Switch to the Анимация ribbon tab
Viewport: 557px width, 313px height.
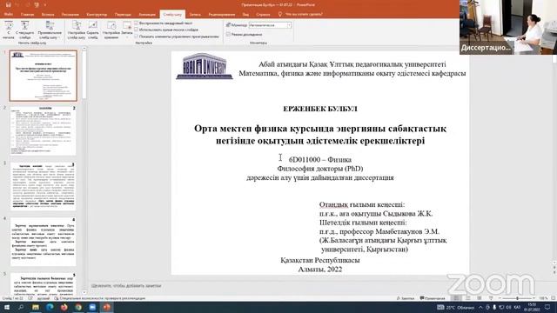[147, 15]
